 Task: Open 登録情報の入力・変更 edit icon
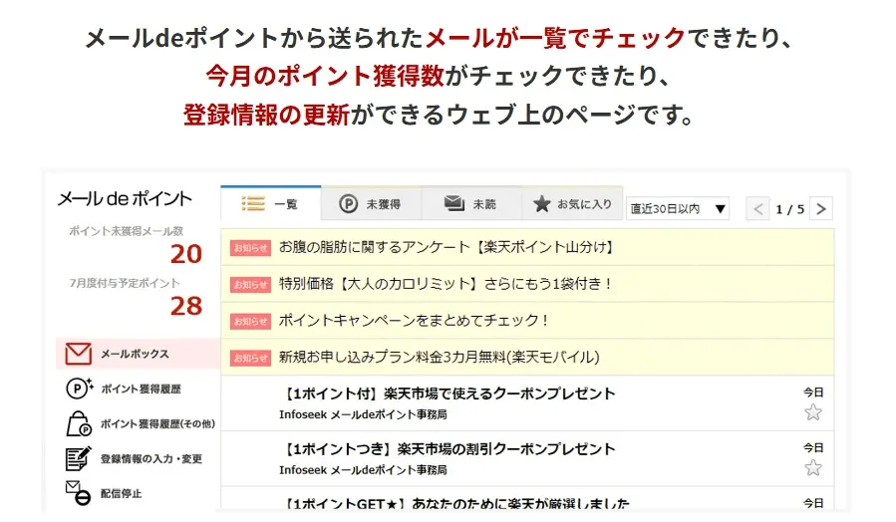point(79,458)
